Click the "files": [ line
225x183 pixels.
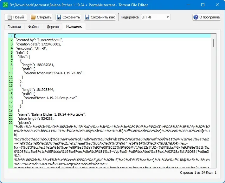click(24, 57)
